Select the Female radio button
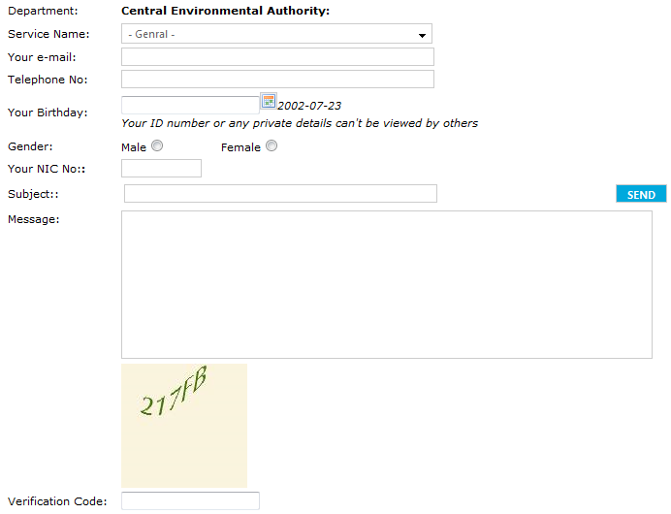The width and height of the screenshot is (671, 514). [272, 145]
